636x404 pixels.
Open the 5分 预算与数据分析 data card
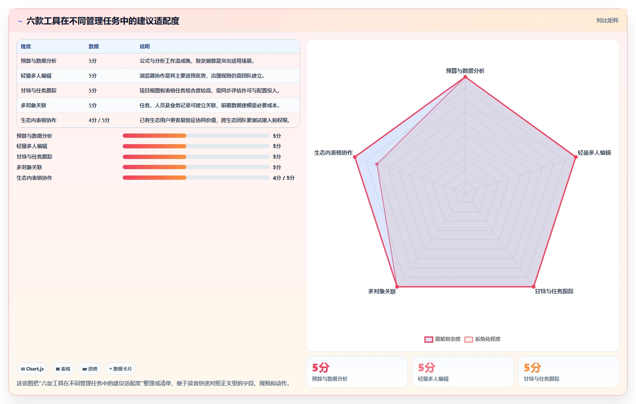(x=357, y=372)
